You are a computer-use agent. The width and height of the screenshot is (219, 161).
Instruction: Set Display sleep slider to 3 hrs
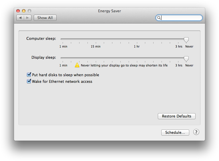[178, 58]
